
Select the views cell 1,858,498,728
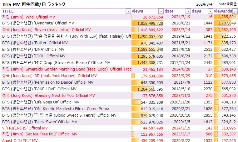pos(150,23)
